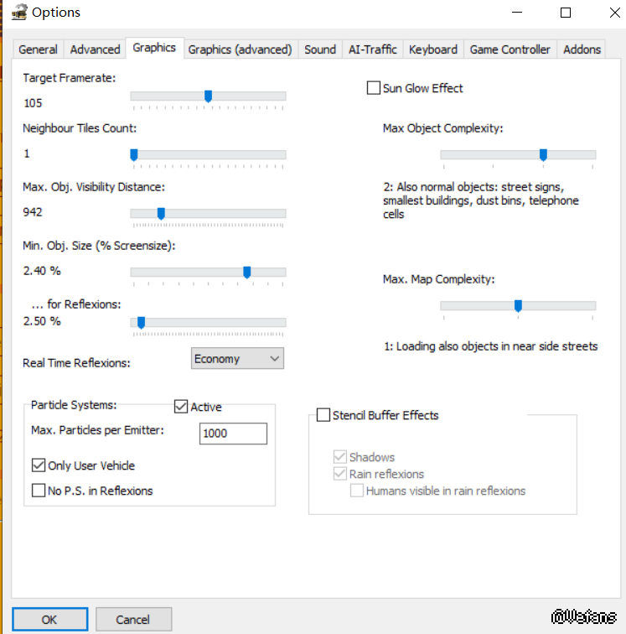Confirm settings with the OK button
The width and height of the screenshot is (626, 634).
click(x=49, y=619)
